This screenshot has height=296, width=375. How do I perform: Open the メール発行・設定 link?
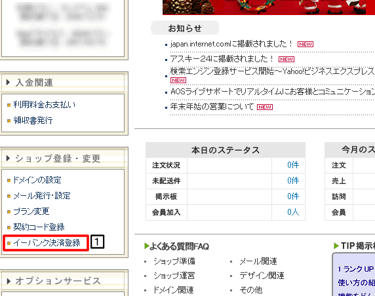[42, 196]
